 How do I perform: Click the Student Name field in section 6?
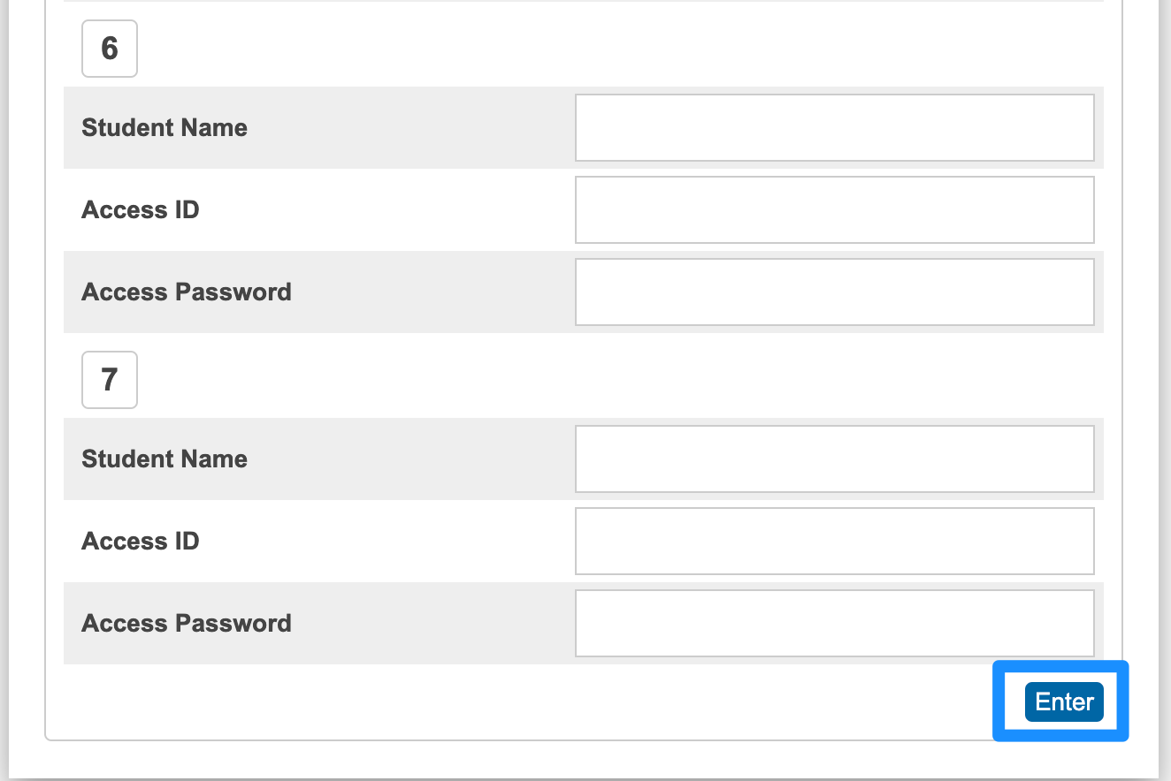coord(834,126)
